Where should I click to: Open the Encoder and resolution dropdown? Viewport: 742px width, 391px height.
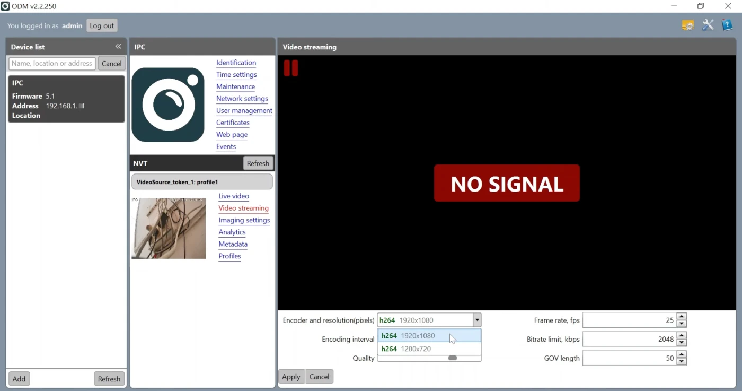tap(476, 319)
